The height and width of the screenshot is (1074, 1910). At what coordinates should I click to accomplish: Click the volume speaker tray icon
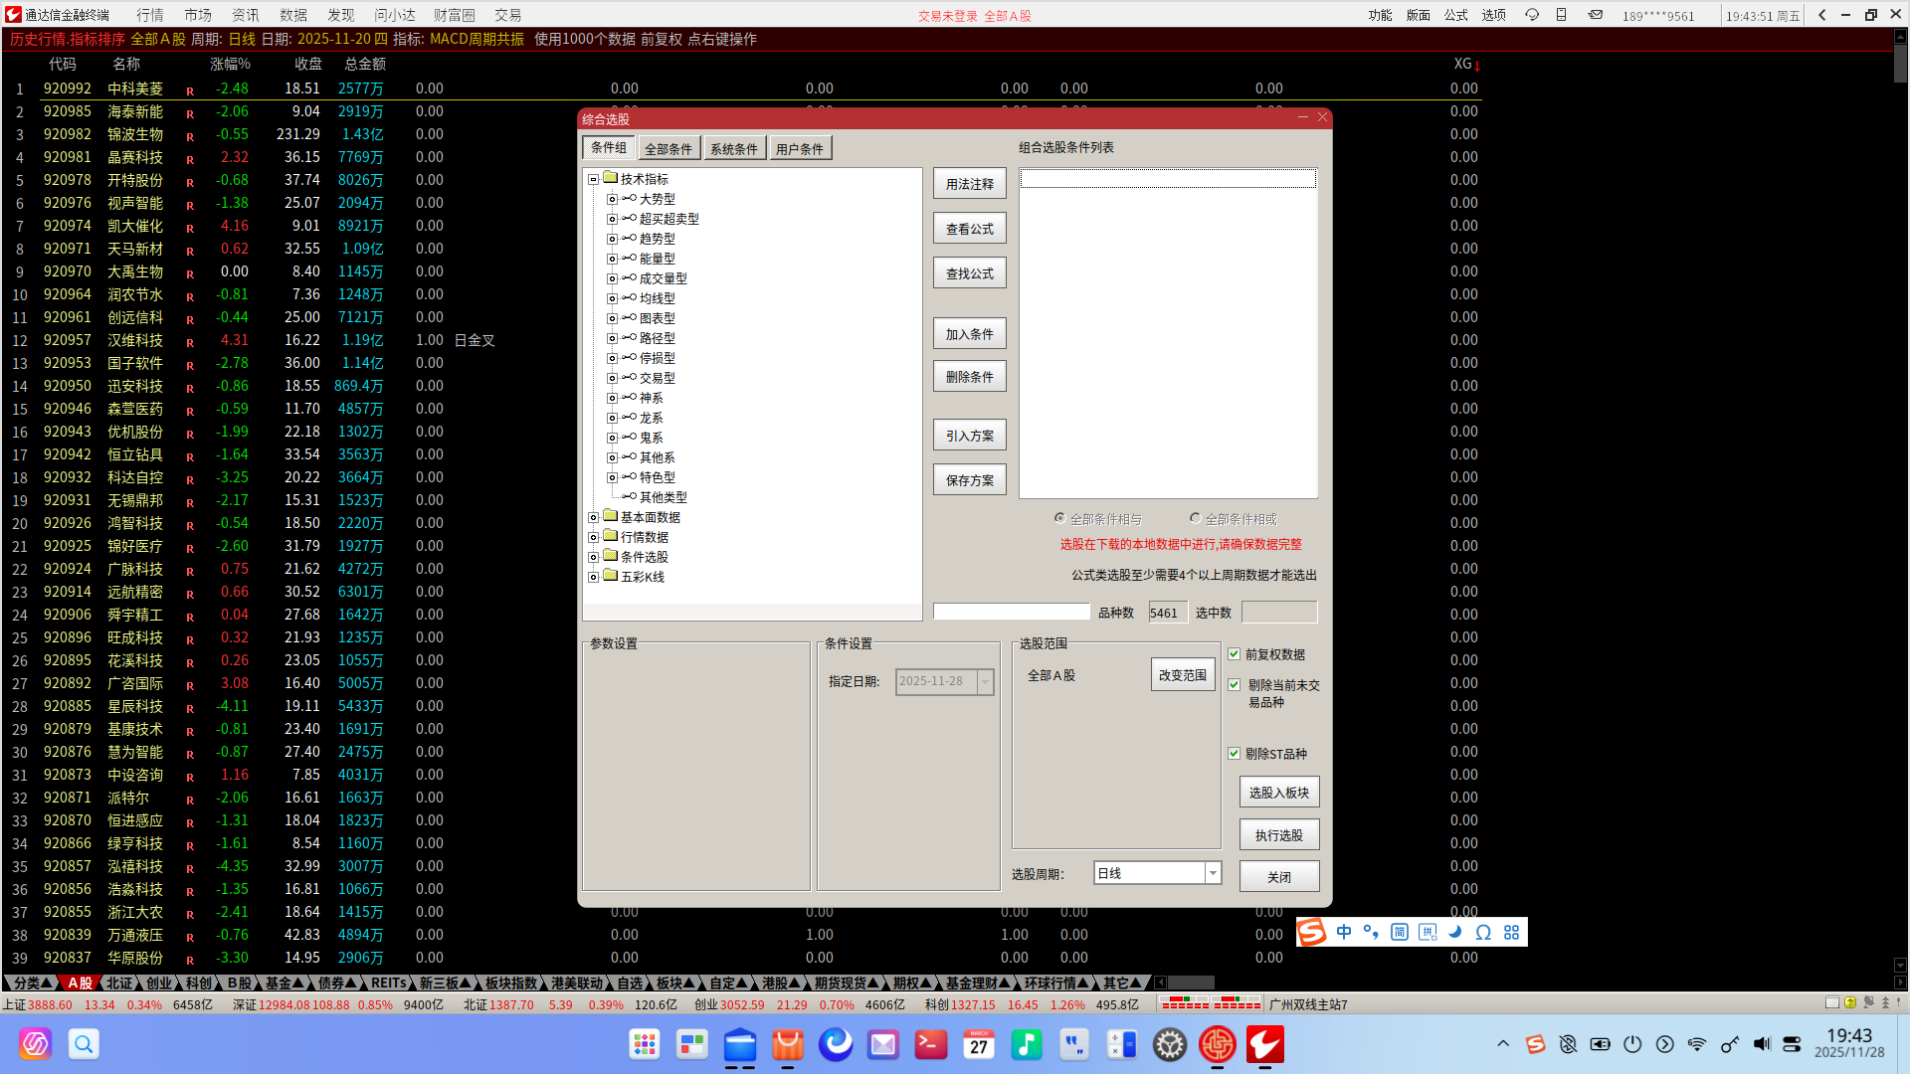pyautogui.click(x=1762, y=1044)
